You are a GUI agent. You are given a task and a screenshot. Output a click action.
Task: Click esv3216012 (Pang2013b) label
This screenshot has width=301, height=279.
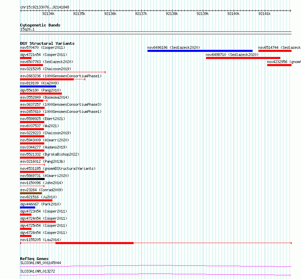(x=43, y=161)
